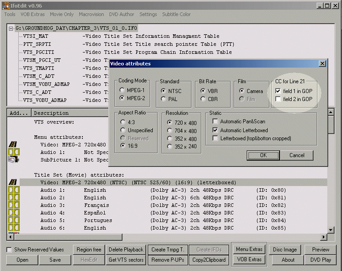
Task: Click the film icon beside Menu Video row
Action: tap(13, 144)
